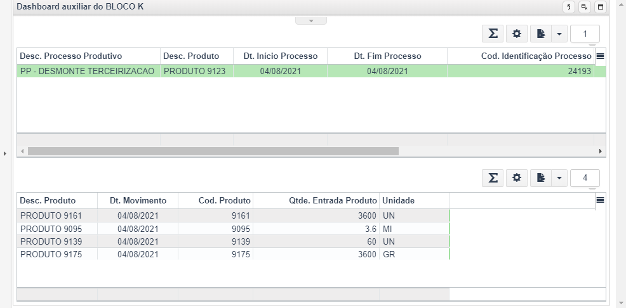Expand upper grid export dropdown arrow

pyautogui.click(x=559, y=34)
